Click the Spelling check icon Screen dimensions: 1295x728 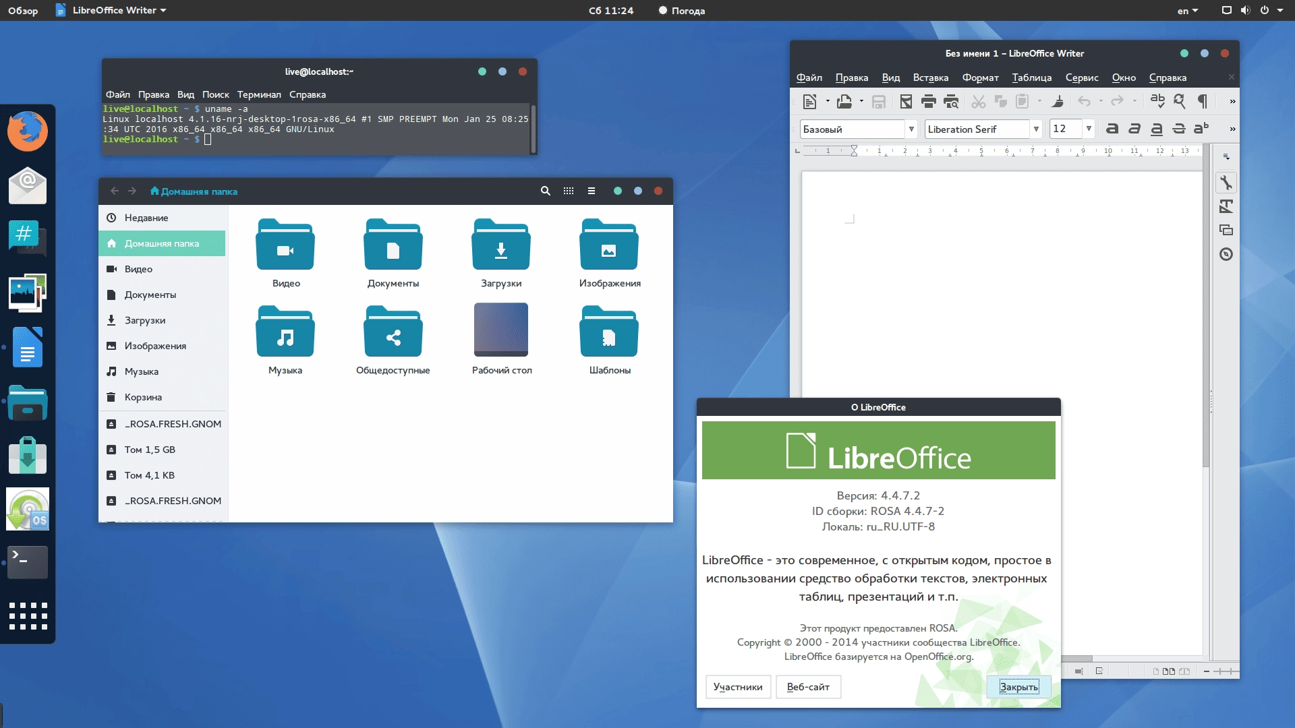click(x=1157, y=101)
